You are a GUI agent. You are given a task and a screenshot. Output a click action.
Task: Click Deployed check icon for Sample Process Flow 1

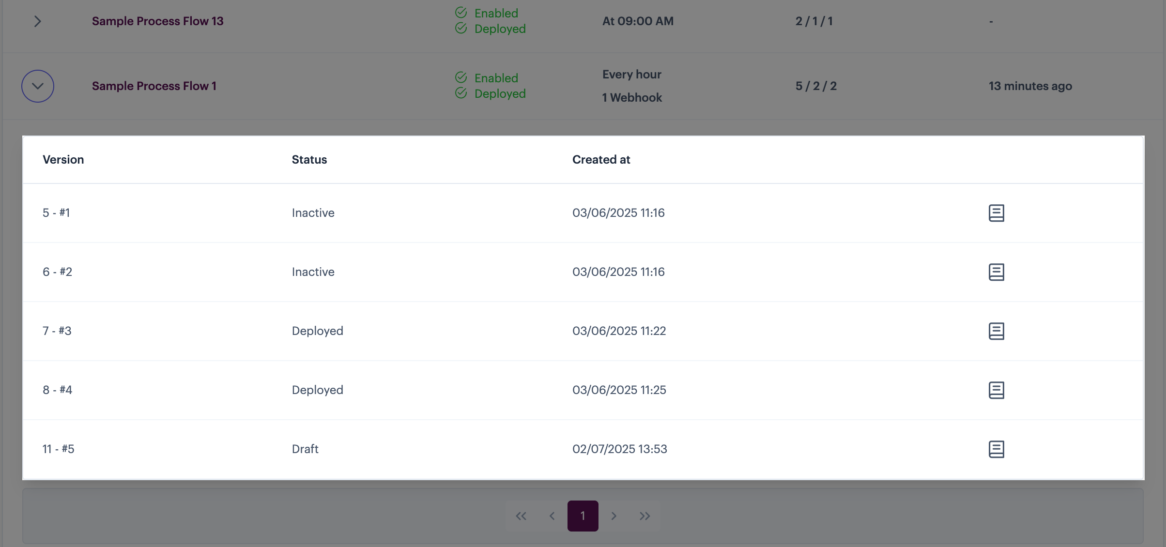(461, 93)
